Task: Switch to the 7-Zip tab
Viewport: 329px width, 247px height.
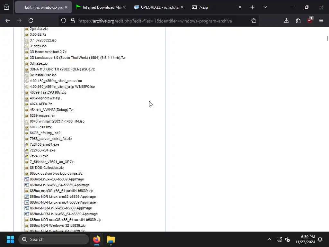Action: [x=217, y=7]
